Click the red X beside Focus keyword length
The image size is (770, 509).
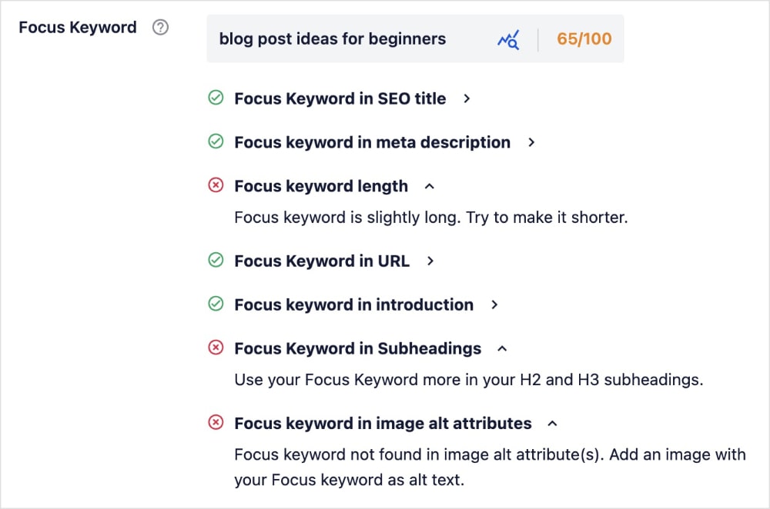(x=217, y=186)
